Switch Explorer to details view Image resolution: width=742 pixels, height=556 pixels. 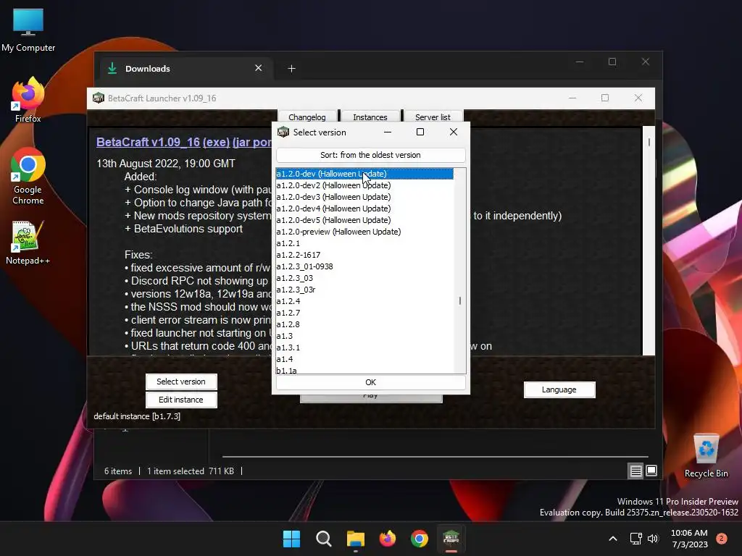pos(635,471)
